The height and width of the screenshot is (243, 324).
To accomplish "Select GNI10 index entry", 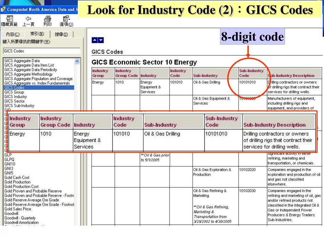I will click(10, 164).
